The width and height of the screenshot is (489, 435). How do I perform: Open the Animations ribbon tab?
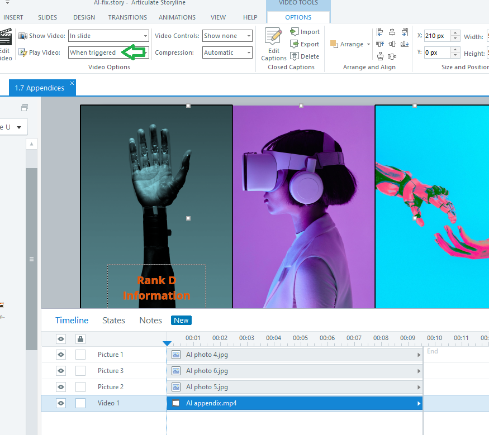(x=177, y=17)
